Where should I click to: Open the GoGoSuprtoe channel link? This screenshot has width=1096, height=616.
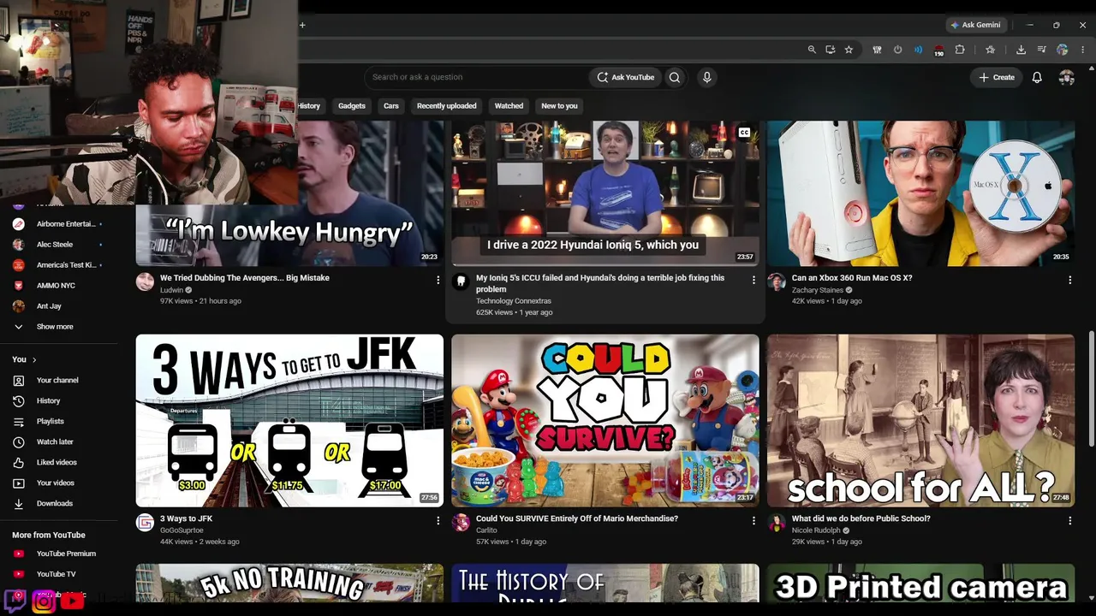click(182, 530)
